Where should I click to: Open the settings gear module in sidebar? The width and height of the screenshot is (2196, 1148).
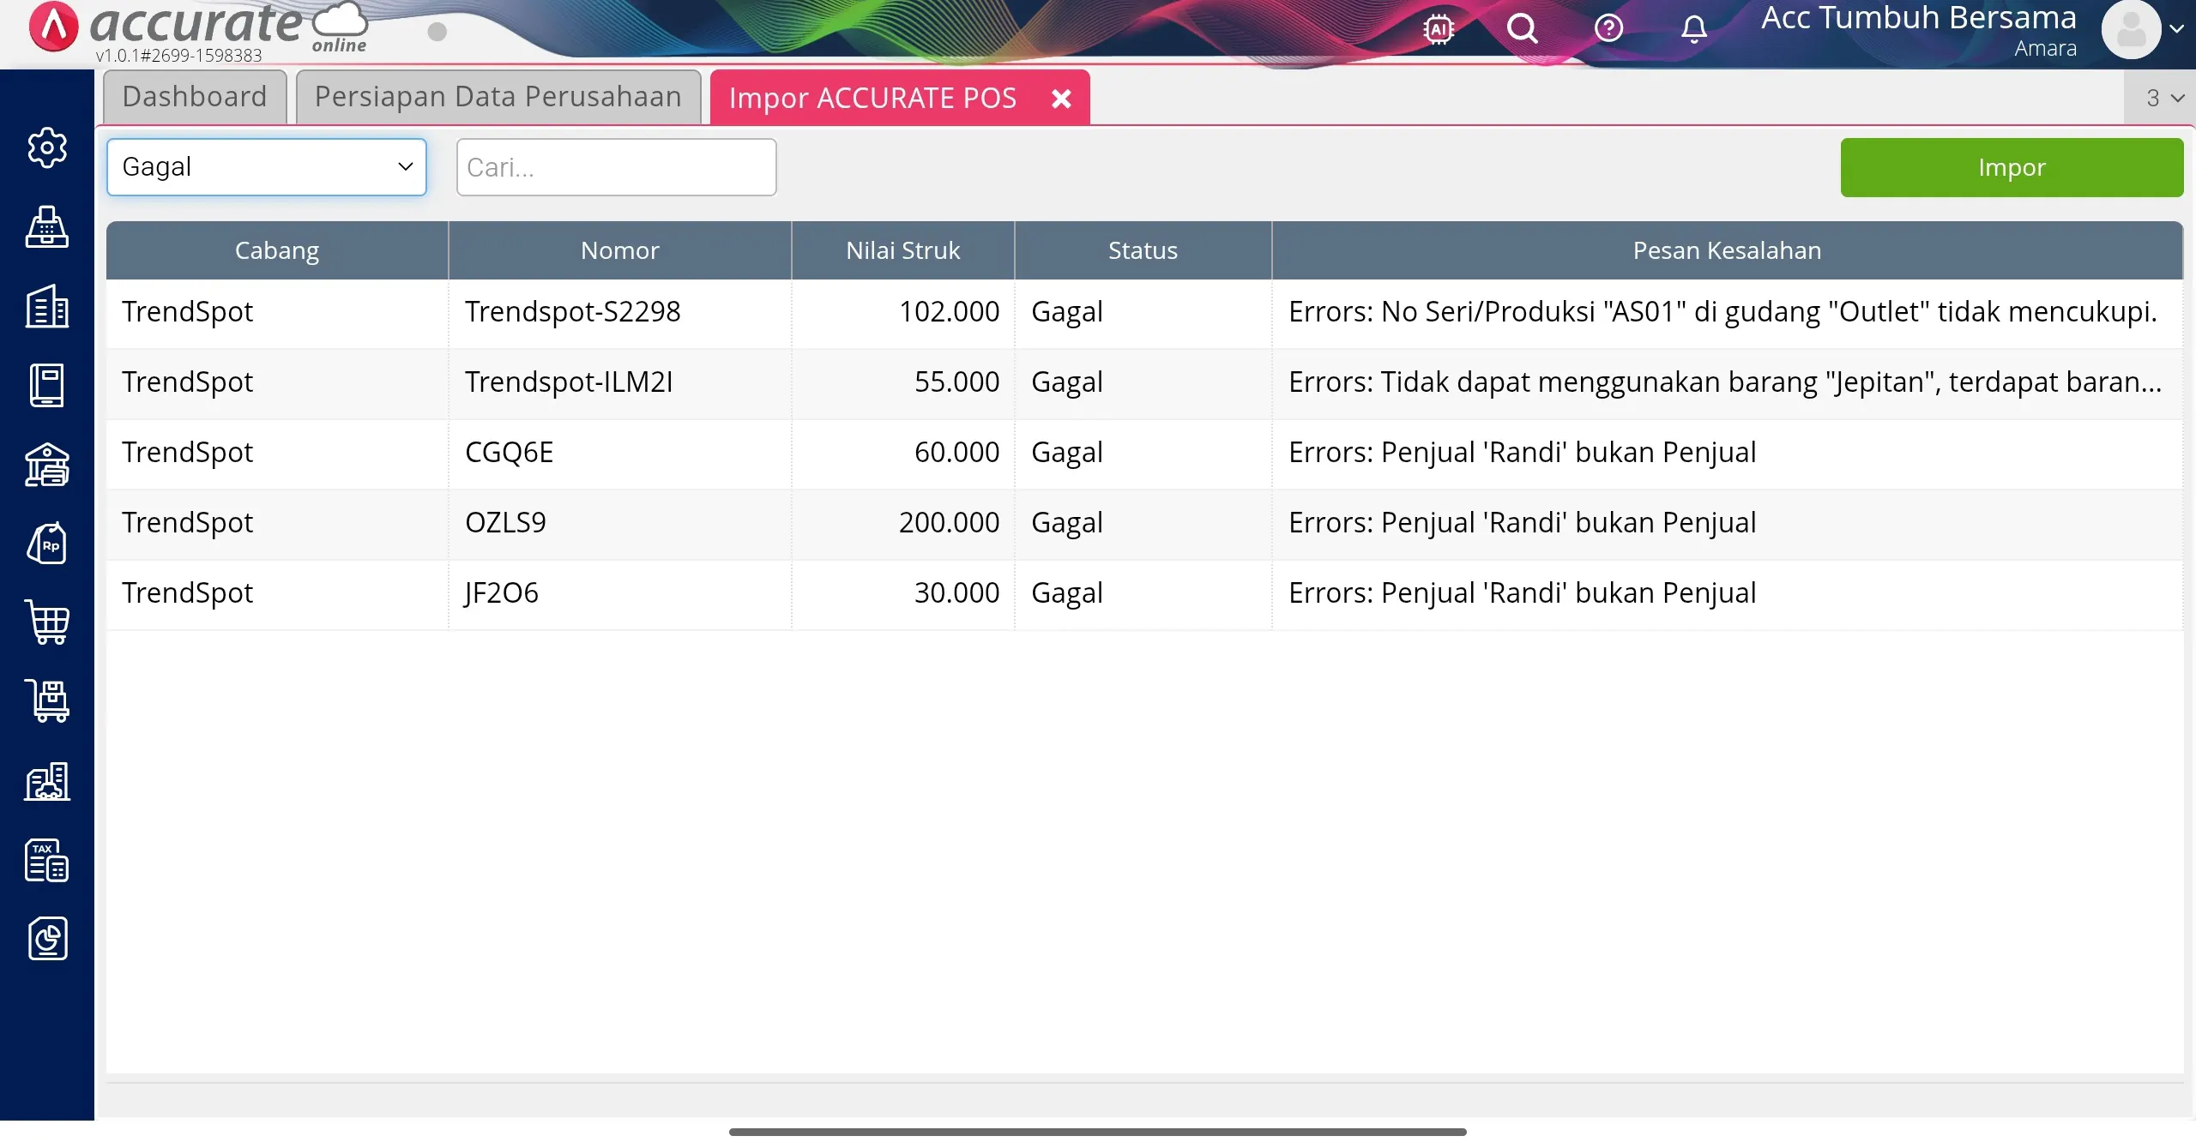point(47,147)
